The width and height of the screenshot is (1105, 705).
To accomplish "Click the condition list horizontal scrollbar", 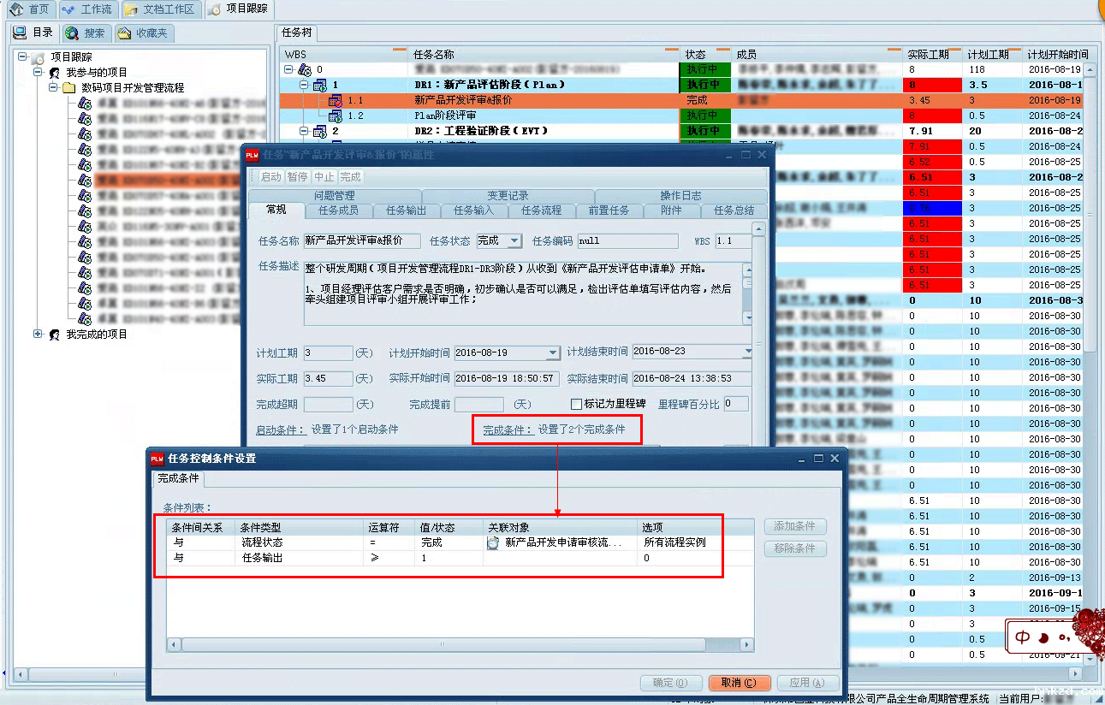I will pyautogui.click(x=460, y=645).
